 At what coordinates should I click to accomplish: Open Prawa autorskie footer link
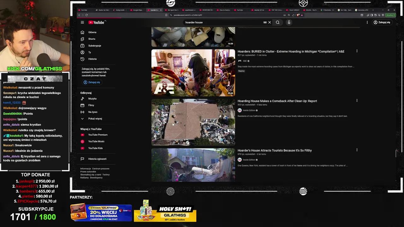pyautogui.click(x=88, y=172)
